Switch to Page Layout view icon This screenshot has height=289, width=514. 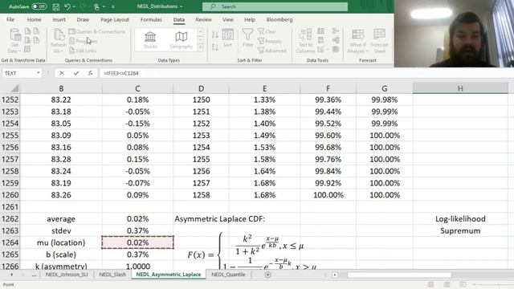(x=447, y=284)
